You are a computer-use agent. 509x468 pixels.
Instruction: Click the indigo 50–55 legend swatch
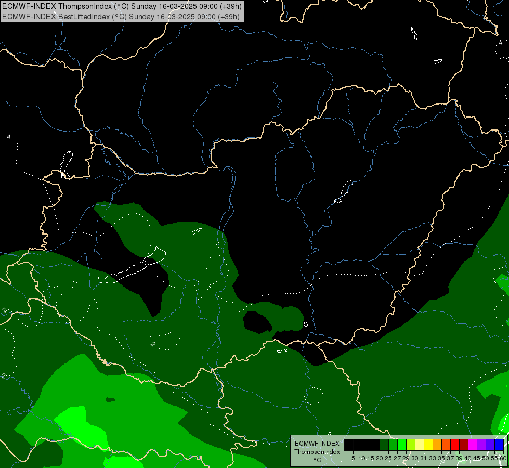point(490,445)
